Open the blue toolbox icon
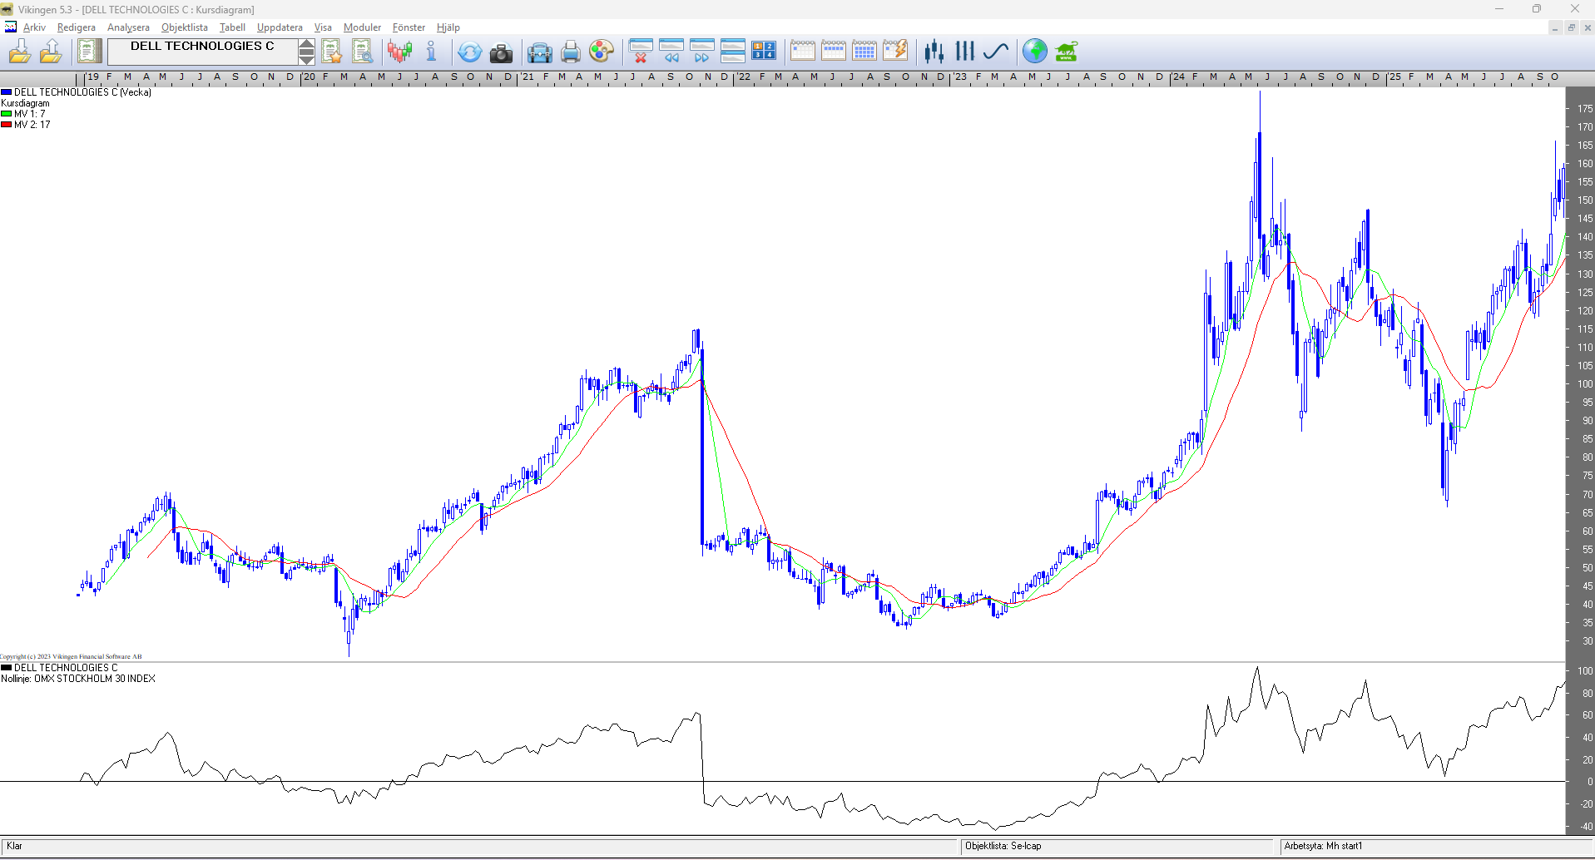Image resolution: width=1595 pixels, height=860 pixels. [539, 52]
